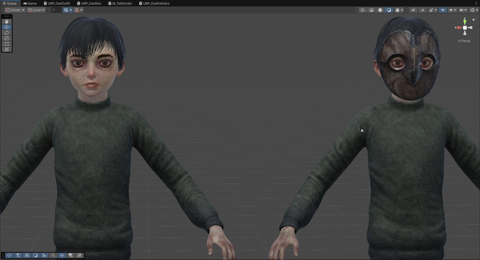
Task: Switch to shaded draw mode
Action: [389, 10]
